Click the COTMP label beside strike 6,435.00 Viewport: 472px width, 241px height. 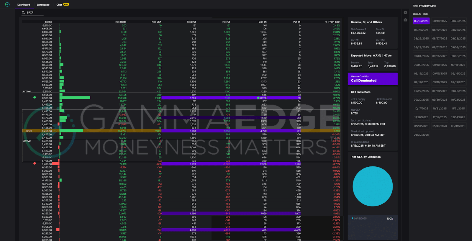click(x=27, y=141)
